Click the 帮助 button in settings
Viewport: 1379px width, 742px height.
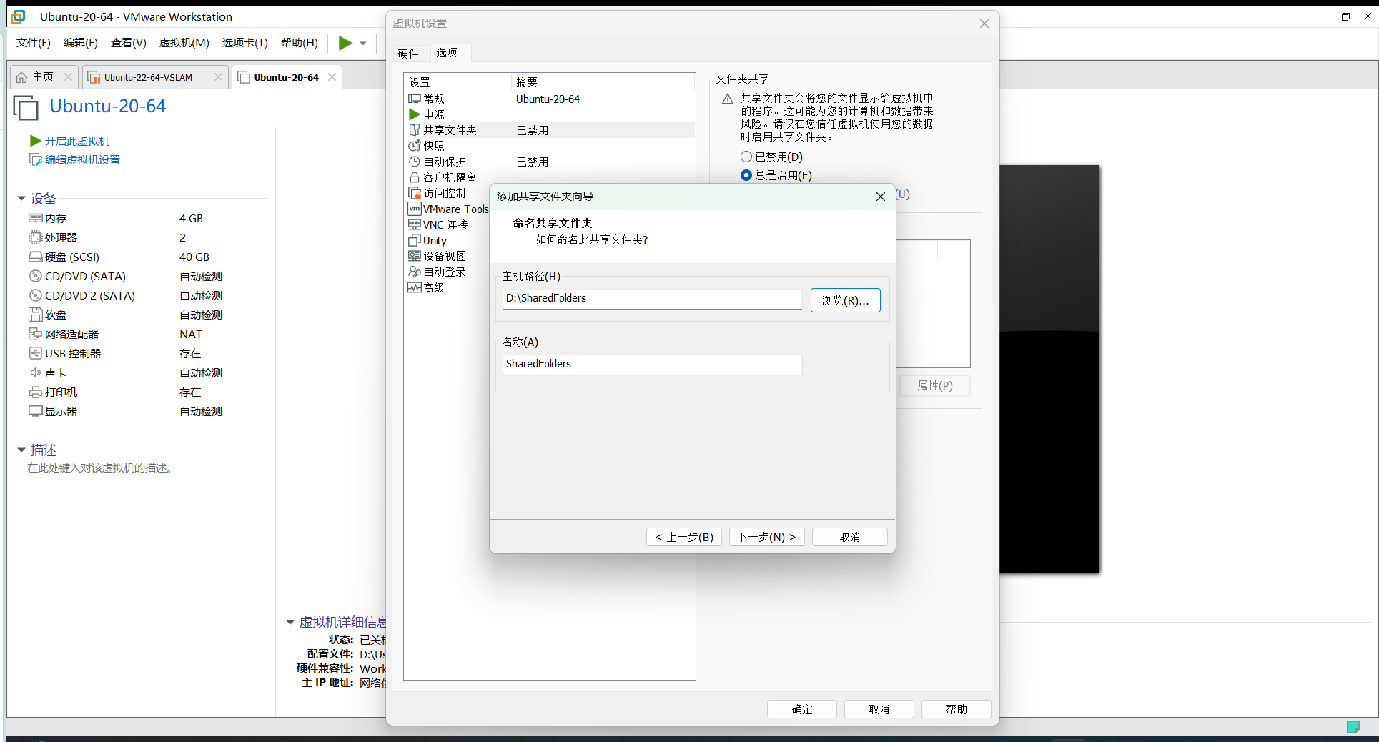click(x=957, y=709)
